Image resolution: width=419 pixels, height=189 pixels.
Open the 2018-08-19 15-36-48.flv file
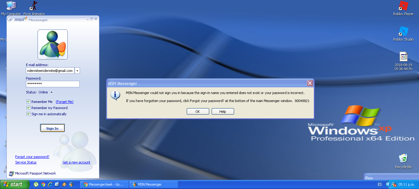[x=403, y=61]
